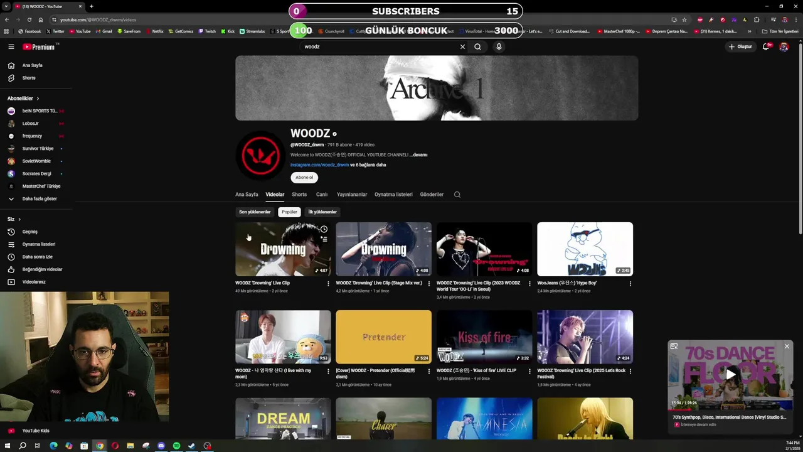The height and width of the screenshot is (452, 803).
Task: Add 'Drowning' Live Clip to queue icon
Action: [324, 239]
